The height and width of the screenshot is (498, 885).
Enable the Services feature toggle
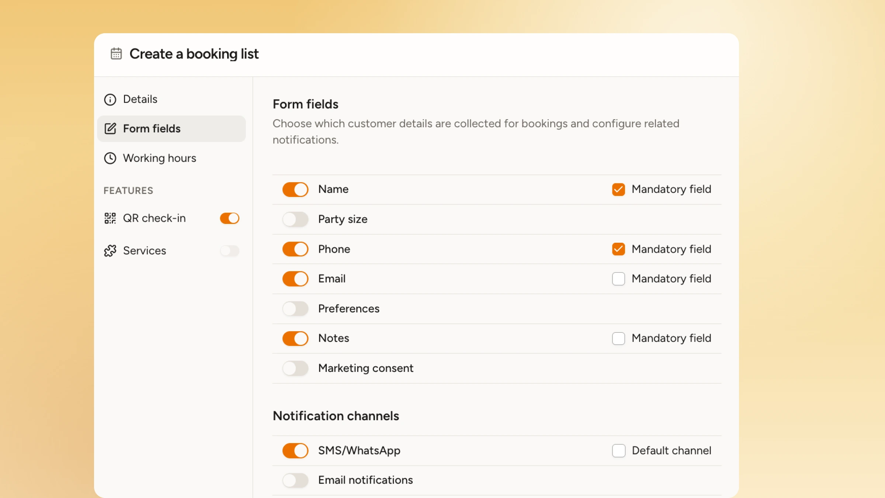click(x=229, y=250)
